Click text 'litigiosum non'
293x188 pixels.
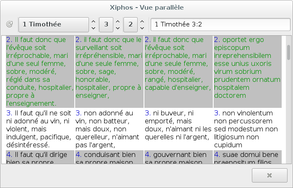[236, 137]
